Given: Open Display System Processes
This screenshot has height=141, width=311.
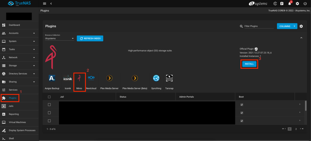Looking at the screenshot, I should click(19, 130).
